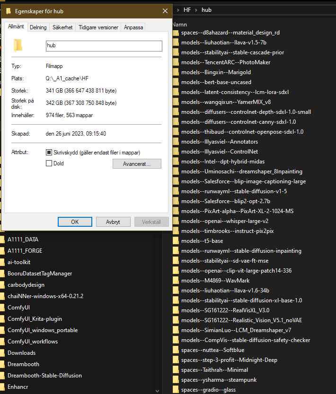Click hub in the address breadcrumb
The width and height of the screenshot is (336, 394).
(206, 10)
